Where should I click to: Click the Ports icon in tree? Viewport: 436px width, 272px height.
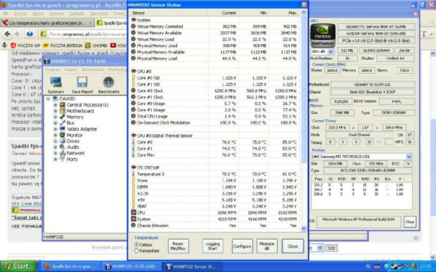63,160
